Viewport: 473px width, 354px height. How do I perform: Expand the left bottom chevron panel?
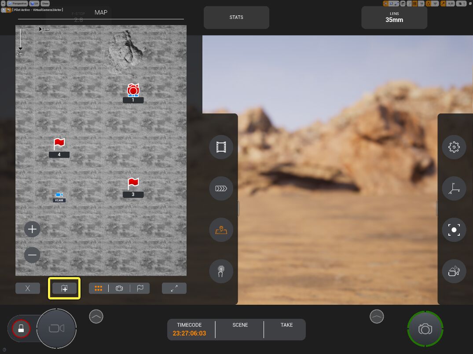[96, 316]
